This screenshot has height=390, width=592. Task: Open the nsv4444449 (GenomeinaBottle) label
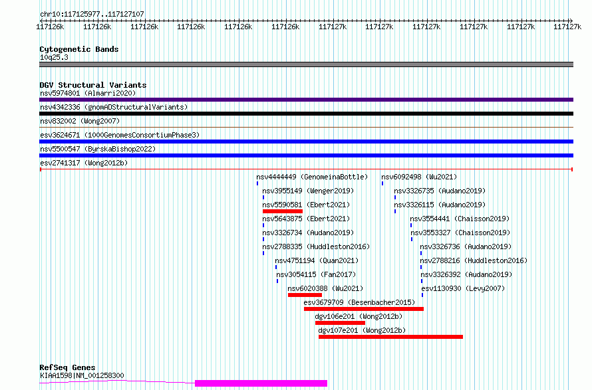pyautogui.click(x=312, y=177)
